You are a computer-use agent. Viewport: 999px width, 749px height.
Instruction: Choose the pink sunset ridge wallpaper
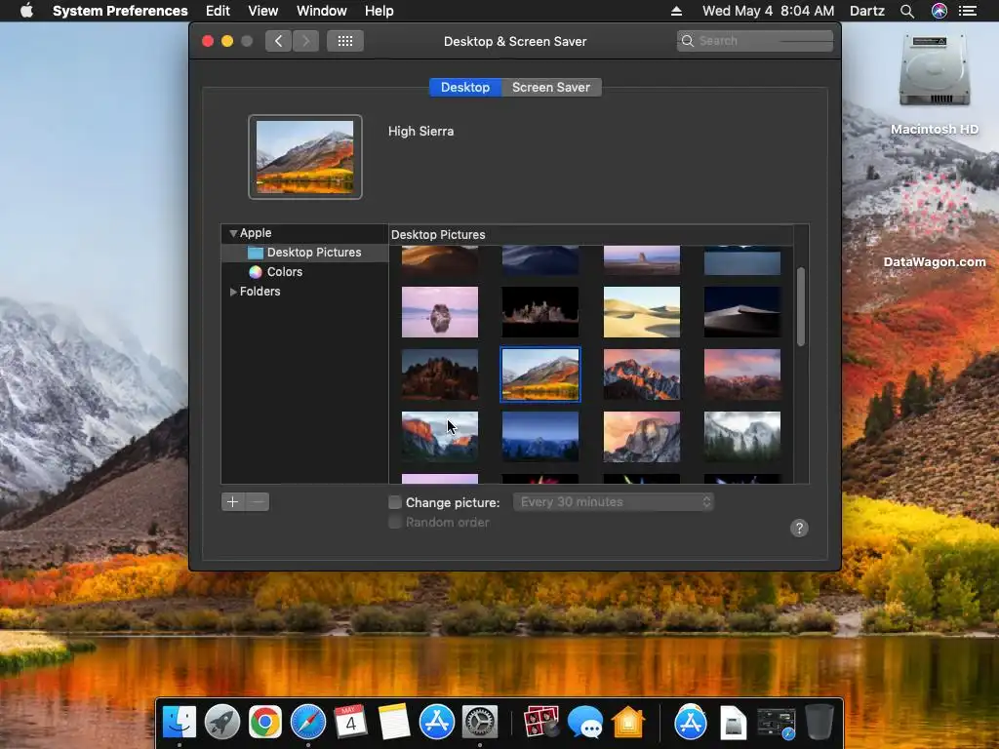(742, 374)
